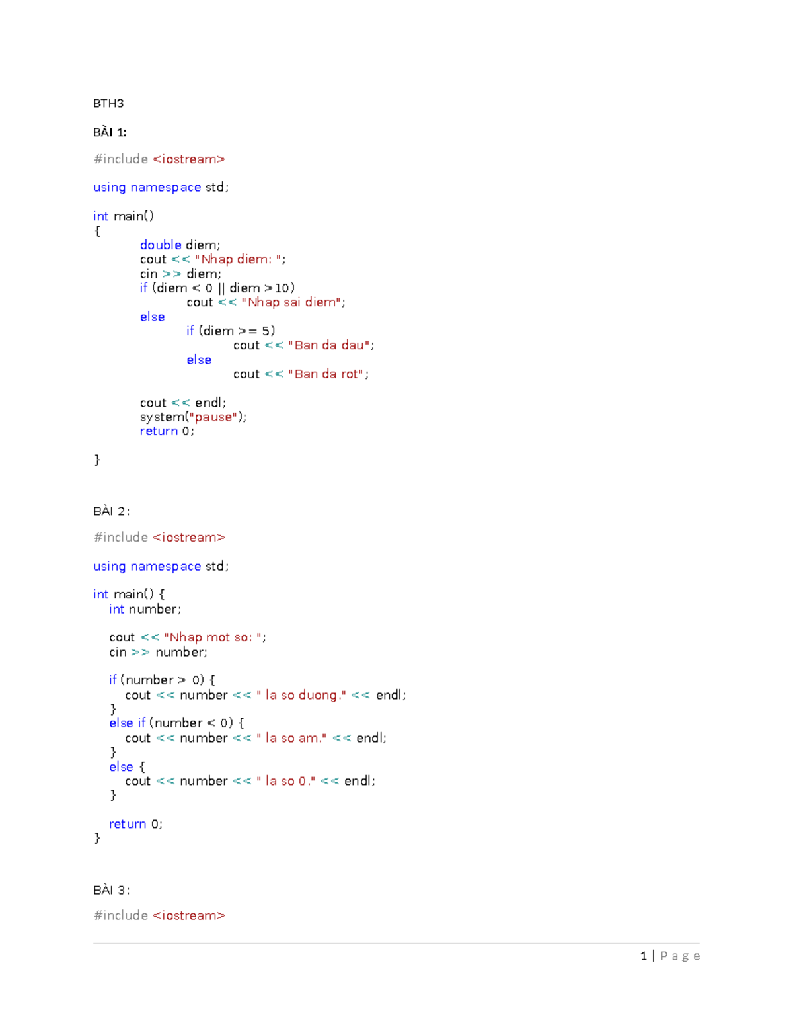Select the BÀI 2: heading
Screen dimensions: 793x1027
[x=111, y=511]
